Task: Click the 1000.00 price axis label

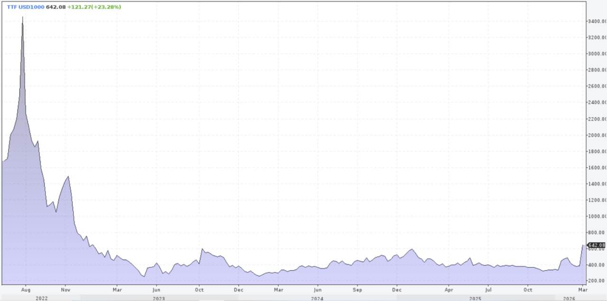Action: pyautogui.click(x=597, y=216)
